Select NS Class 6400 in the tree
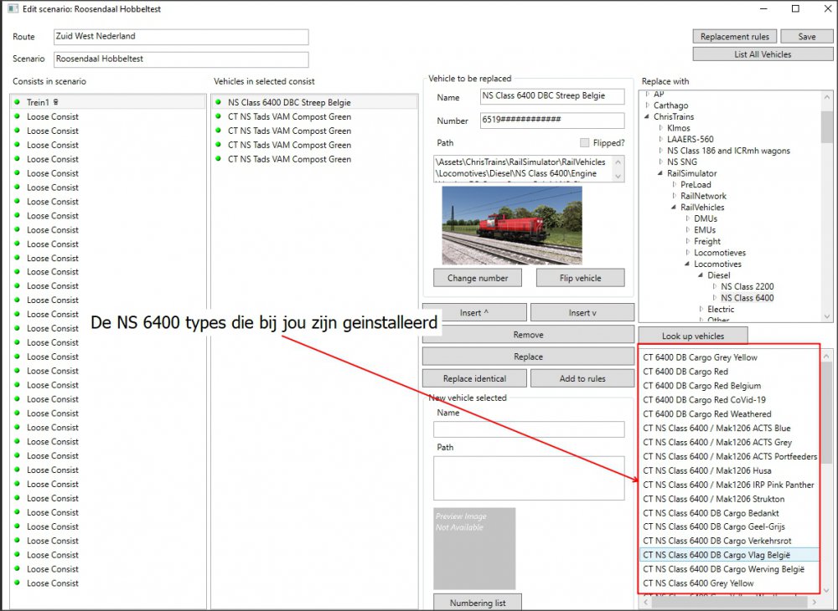The image size is (838, 611). click(x=747, y=298)
